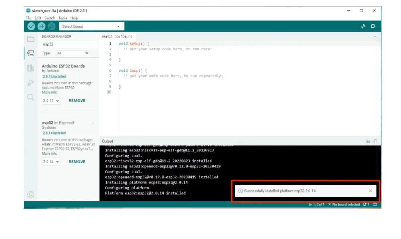This screenshot has width=401, height=239.
Task: Open the Sketchbook folder sidebar icon
Action: coord(31,39)
